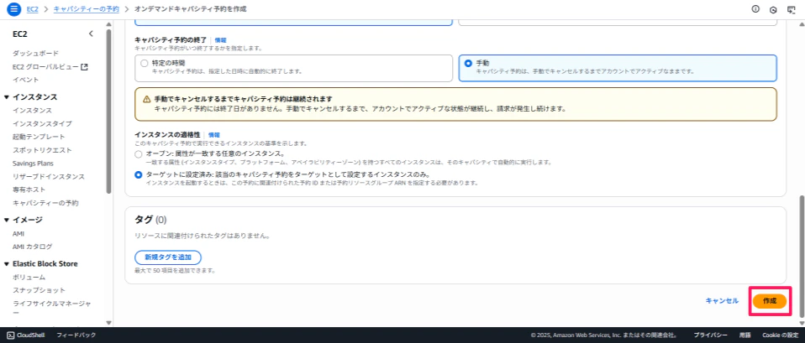Open the hamburger navigation menu icon
The width and height of the screenshot is (805, 343).
click(x=13, y=9)
